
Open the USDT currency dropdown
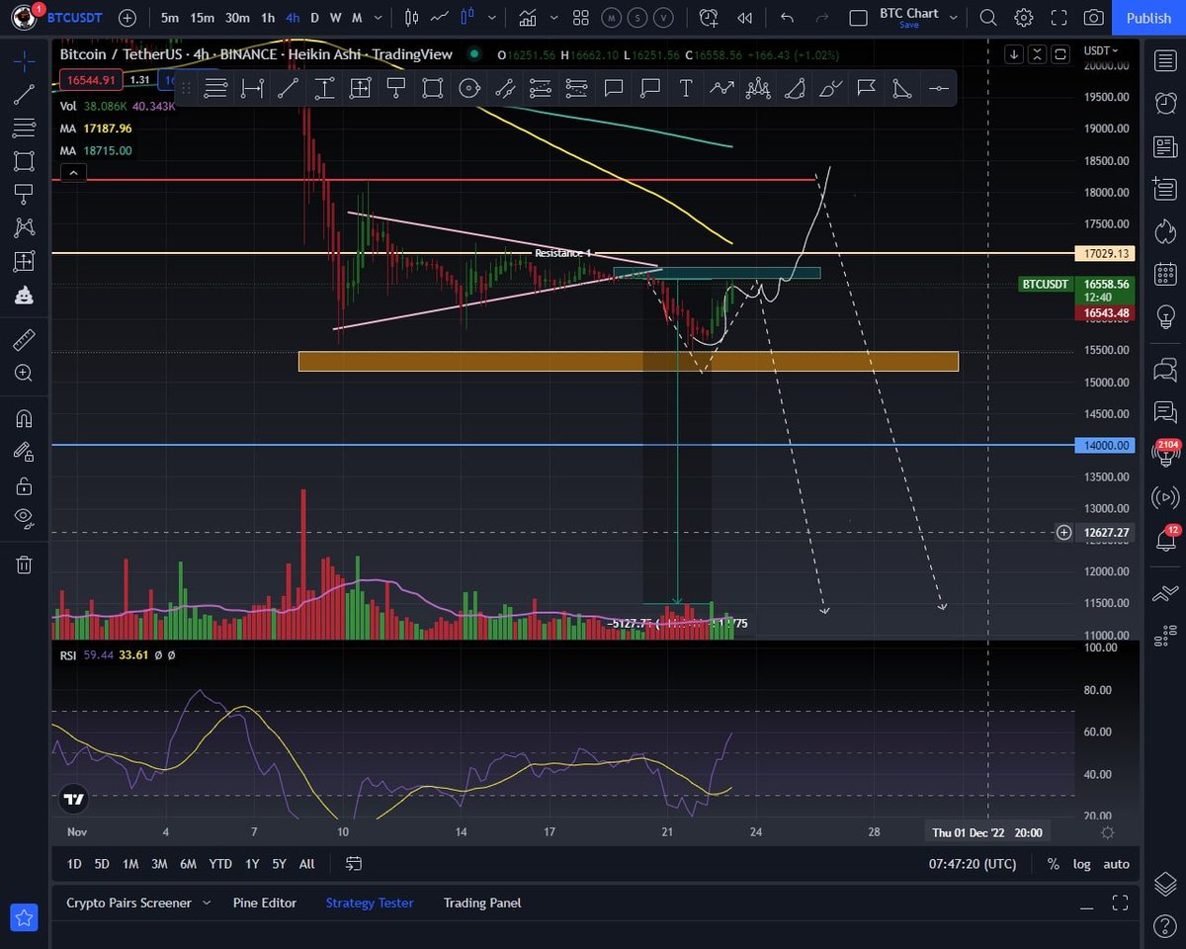[1101, 50]
